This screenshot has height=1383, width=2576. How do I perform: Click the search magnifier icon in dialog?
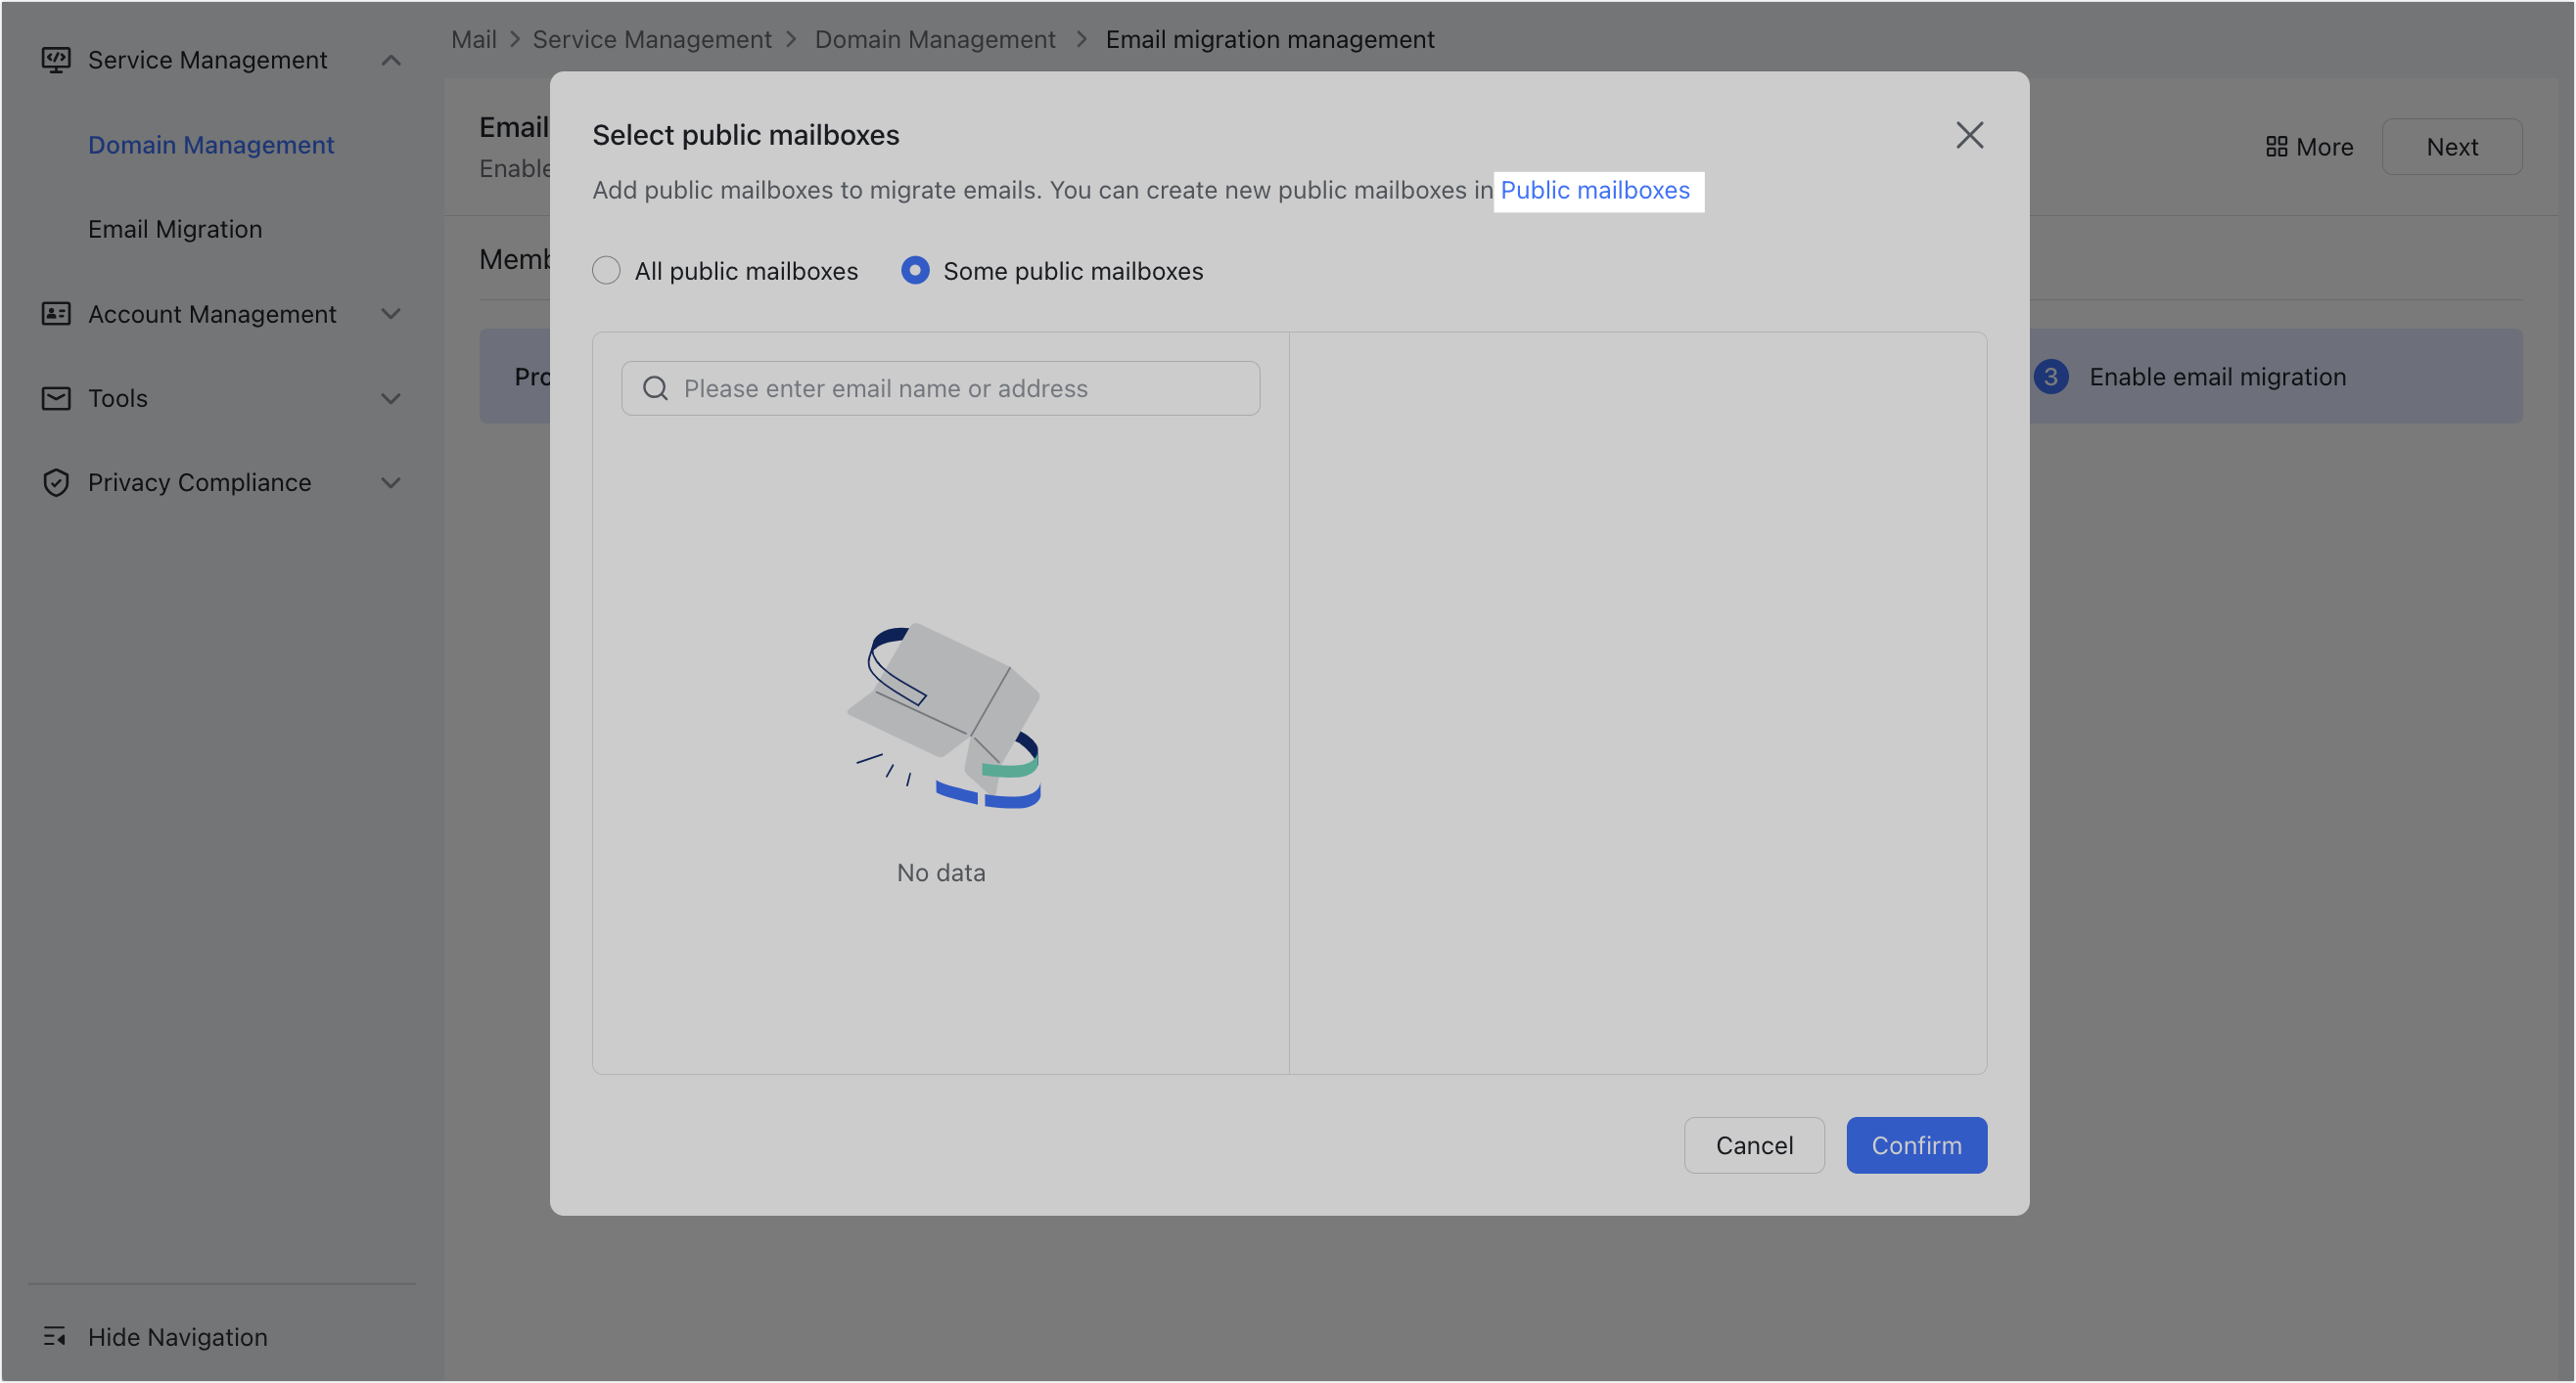pyautogui.click(x=655, y=387)
